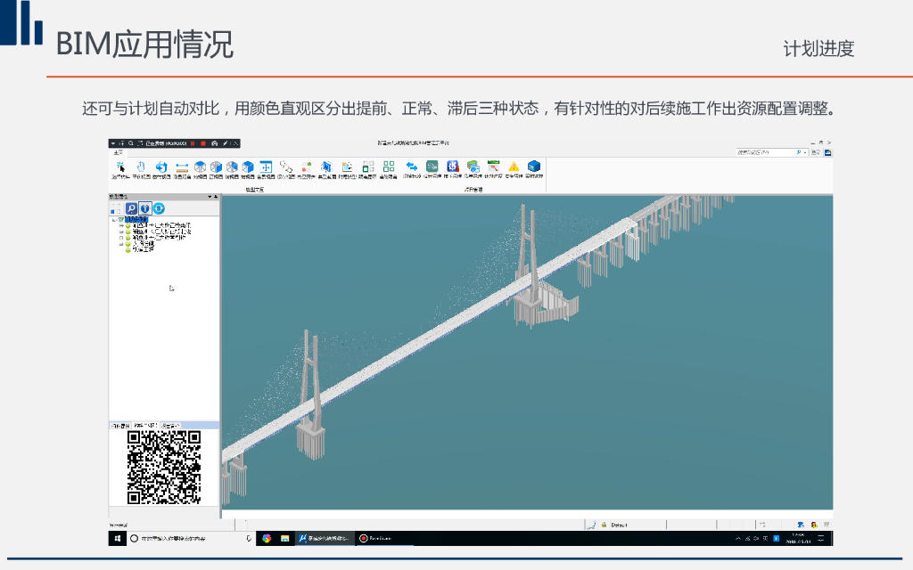
Task: Click the blue swap arrows icon
Action: (412, 167)
